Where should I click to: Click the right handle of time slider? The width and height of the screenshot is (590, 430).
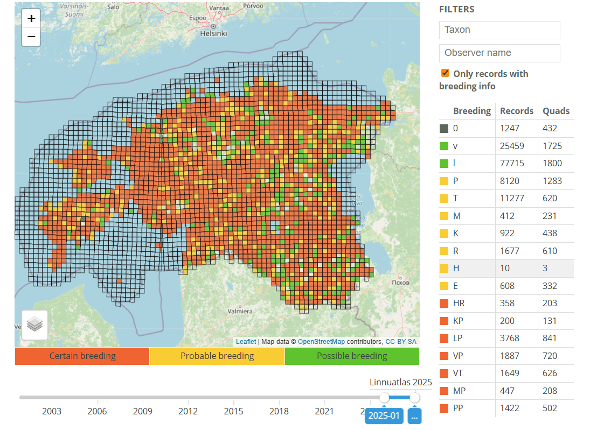[414, 398]
